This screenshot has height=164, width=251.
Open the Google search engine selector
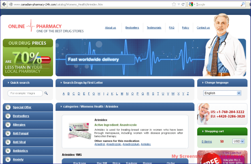coord(192,4)
